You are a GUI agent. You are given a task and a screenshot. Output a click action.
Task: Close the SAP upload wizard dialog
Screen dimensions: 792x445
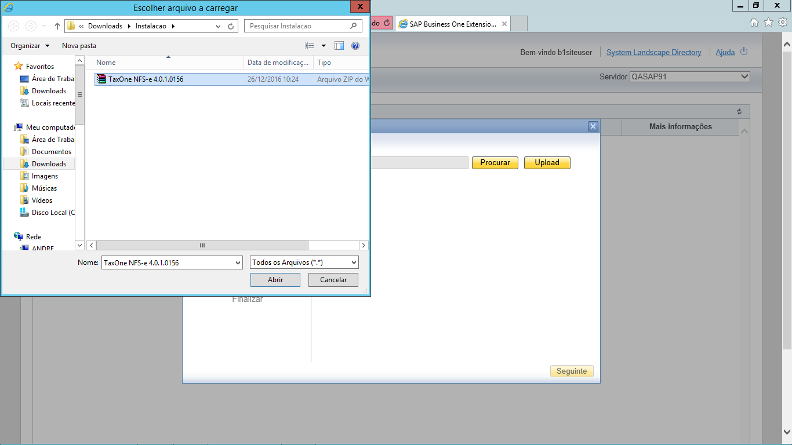tap(593, 126)
